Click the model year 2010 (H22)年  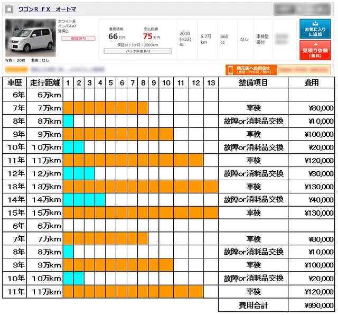[x=185, y=39]
